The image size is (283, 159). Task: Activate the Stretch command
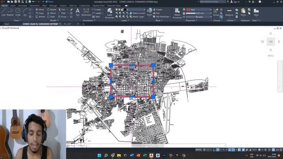point(40,17)
